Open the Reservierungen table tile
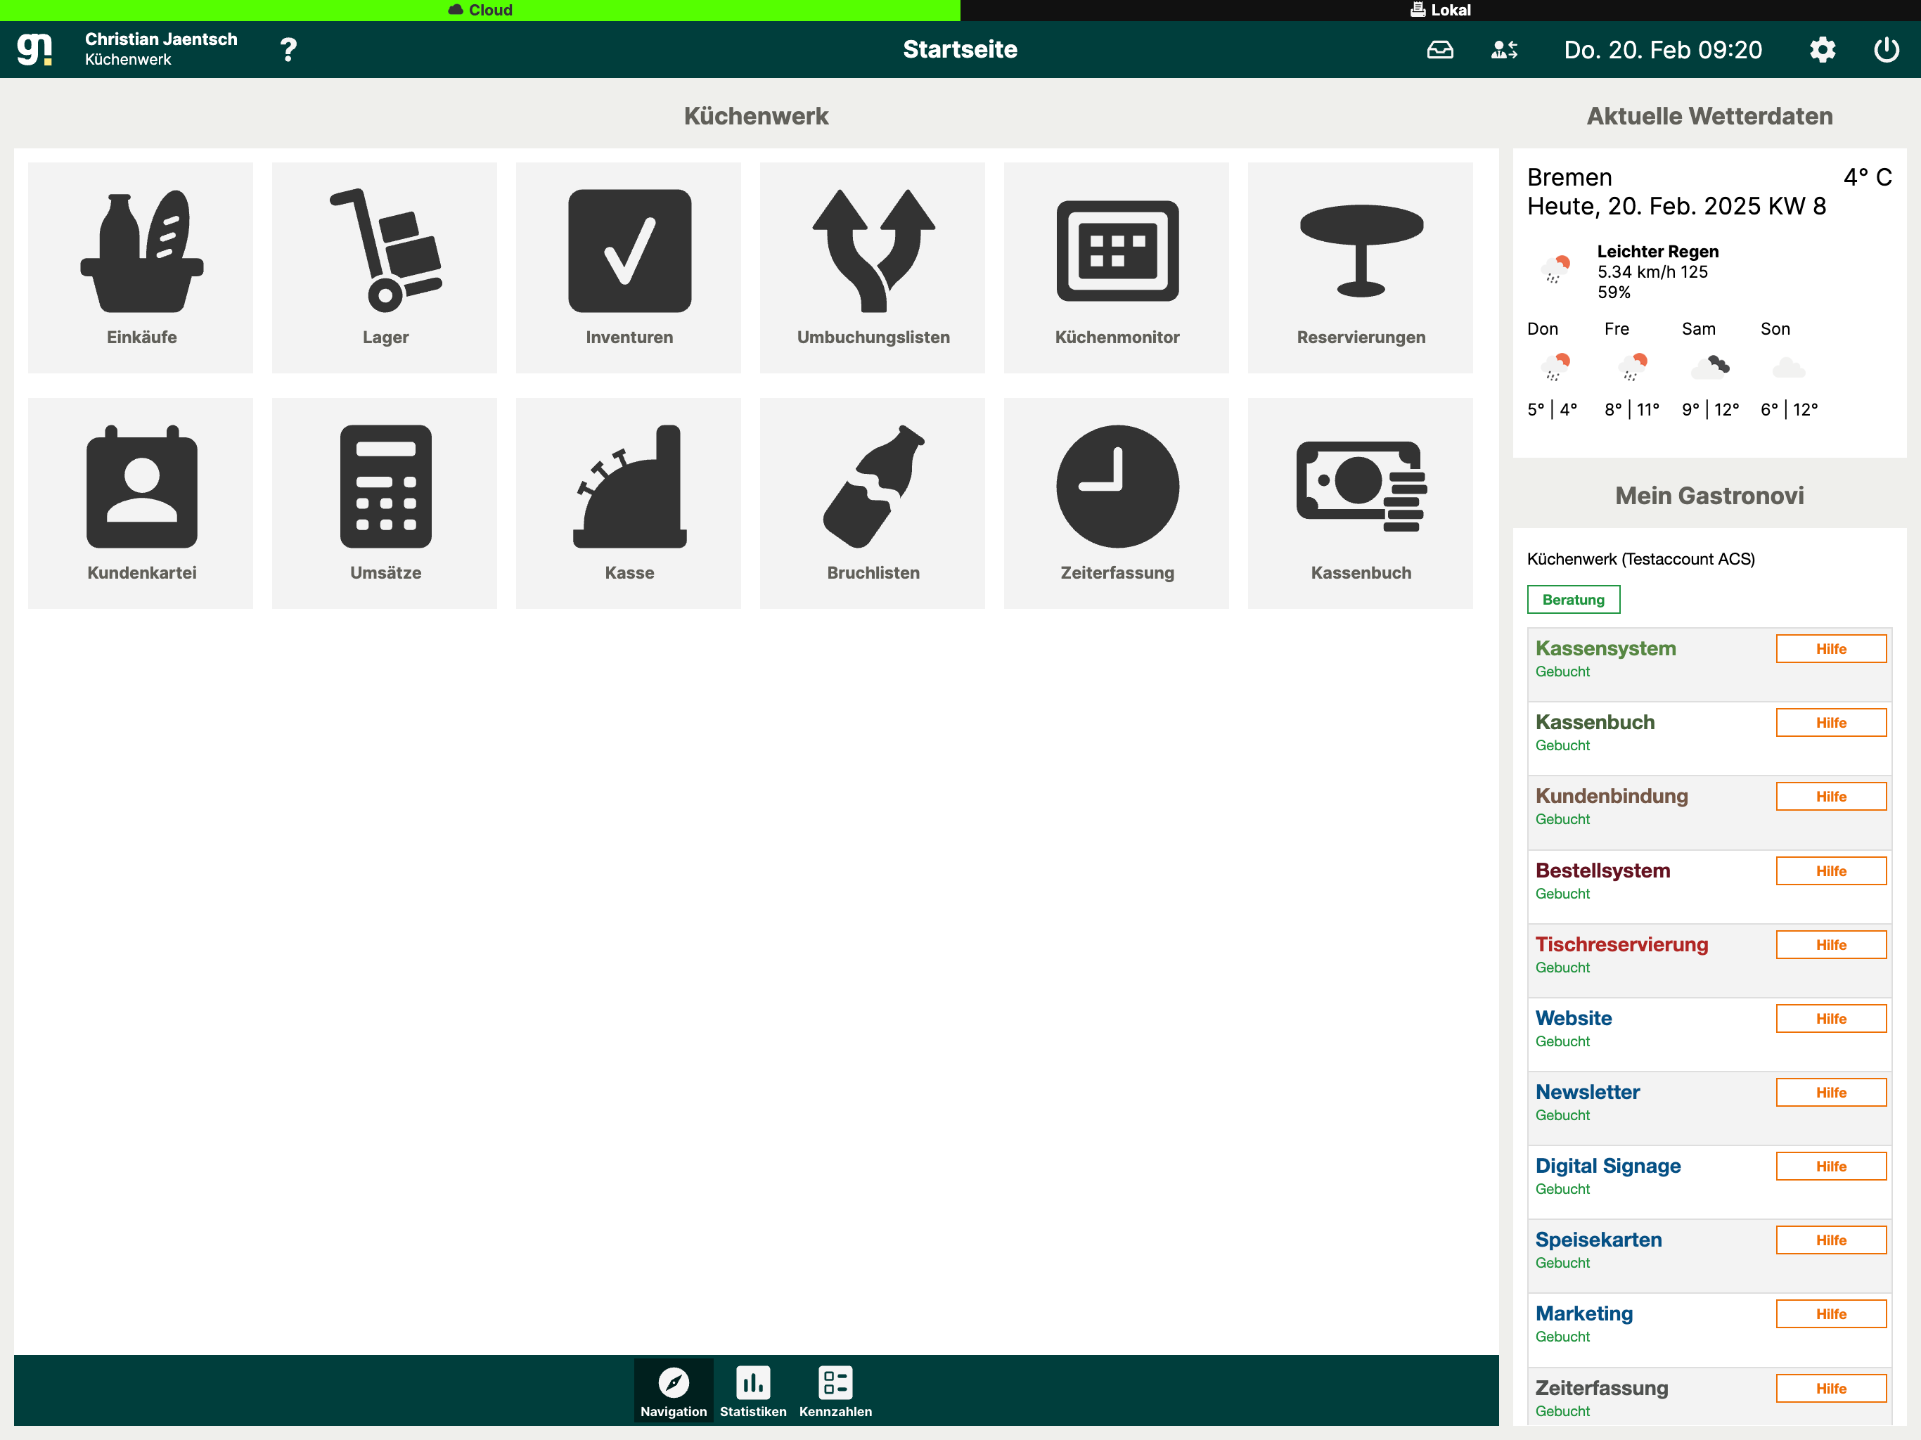 (1361, 267)
